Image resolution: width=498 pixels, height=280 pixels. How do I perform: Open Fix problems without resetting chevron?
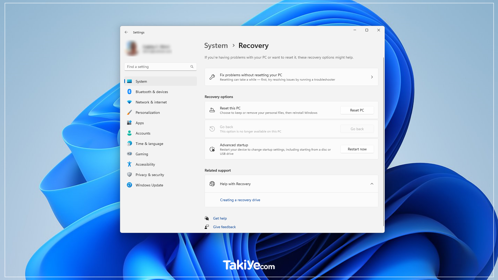pyautogui.click(x=372, y=77)
